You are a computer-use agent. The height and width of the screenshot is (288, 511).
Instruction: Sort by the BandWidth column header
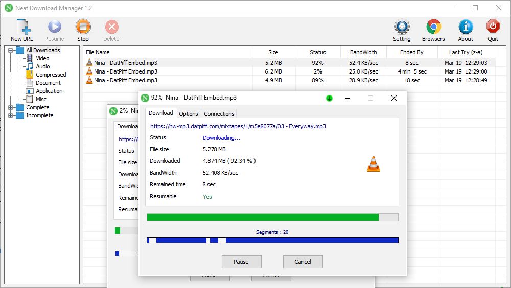(363, 52)
